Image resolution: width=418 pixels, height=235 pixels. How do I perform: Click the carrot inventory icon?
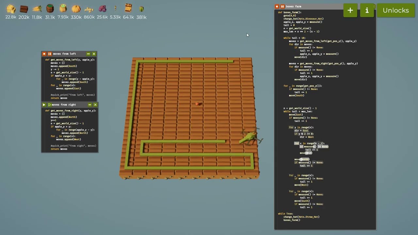pos(37,9)
